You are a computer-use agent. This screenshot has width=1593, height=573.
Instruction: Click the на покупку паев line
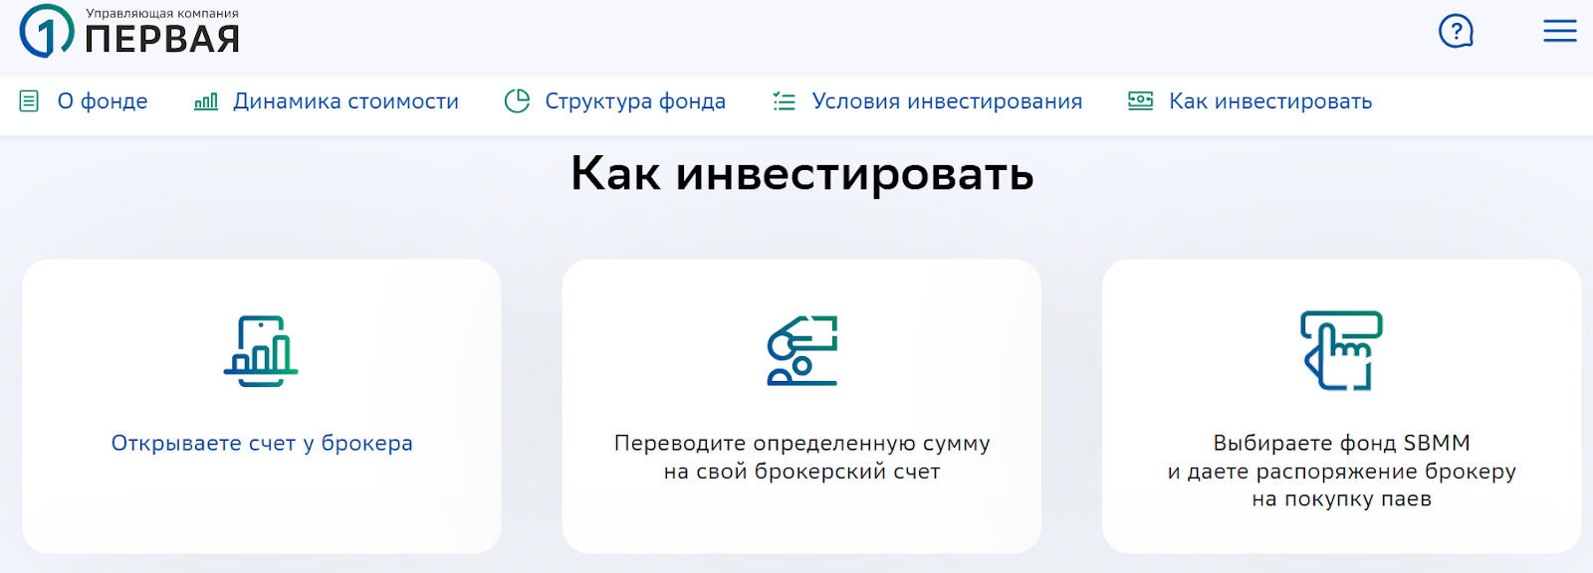[x=1342, y=498]
